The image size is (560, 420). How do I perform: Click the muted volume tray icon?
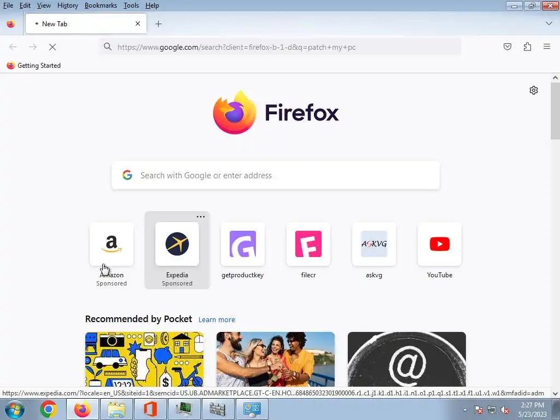click(x=505, y=410)
